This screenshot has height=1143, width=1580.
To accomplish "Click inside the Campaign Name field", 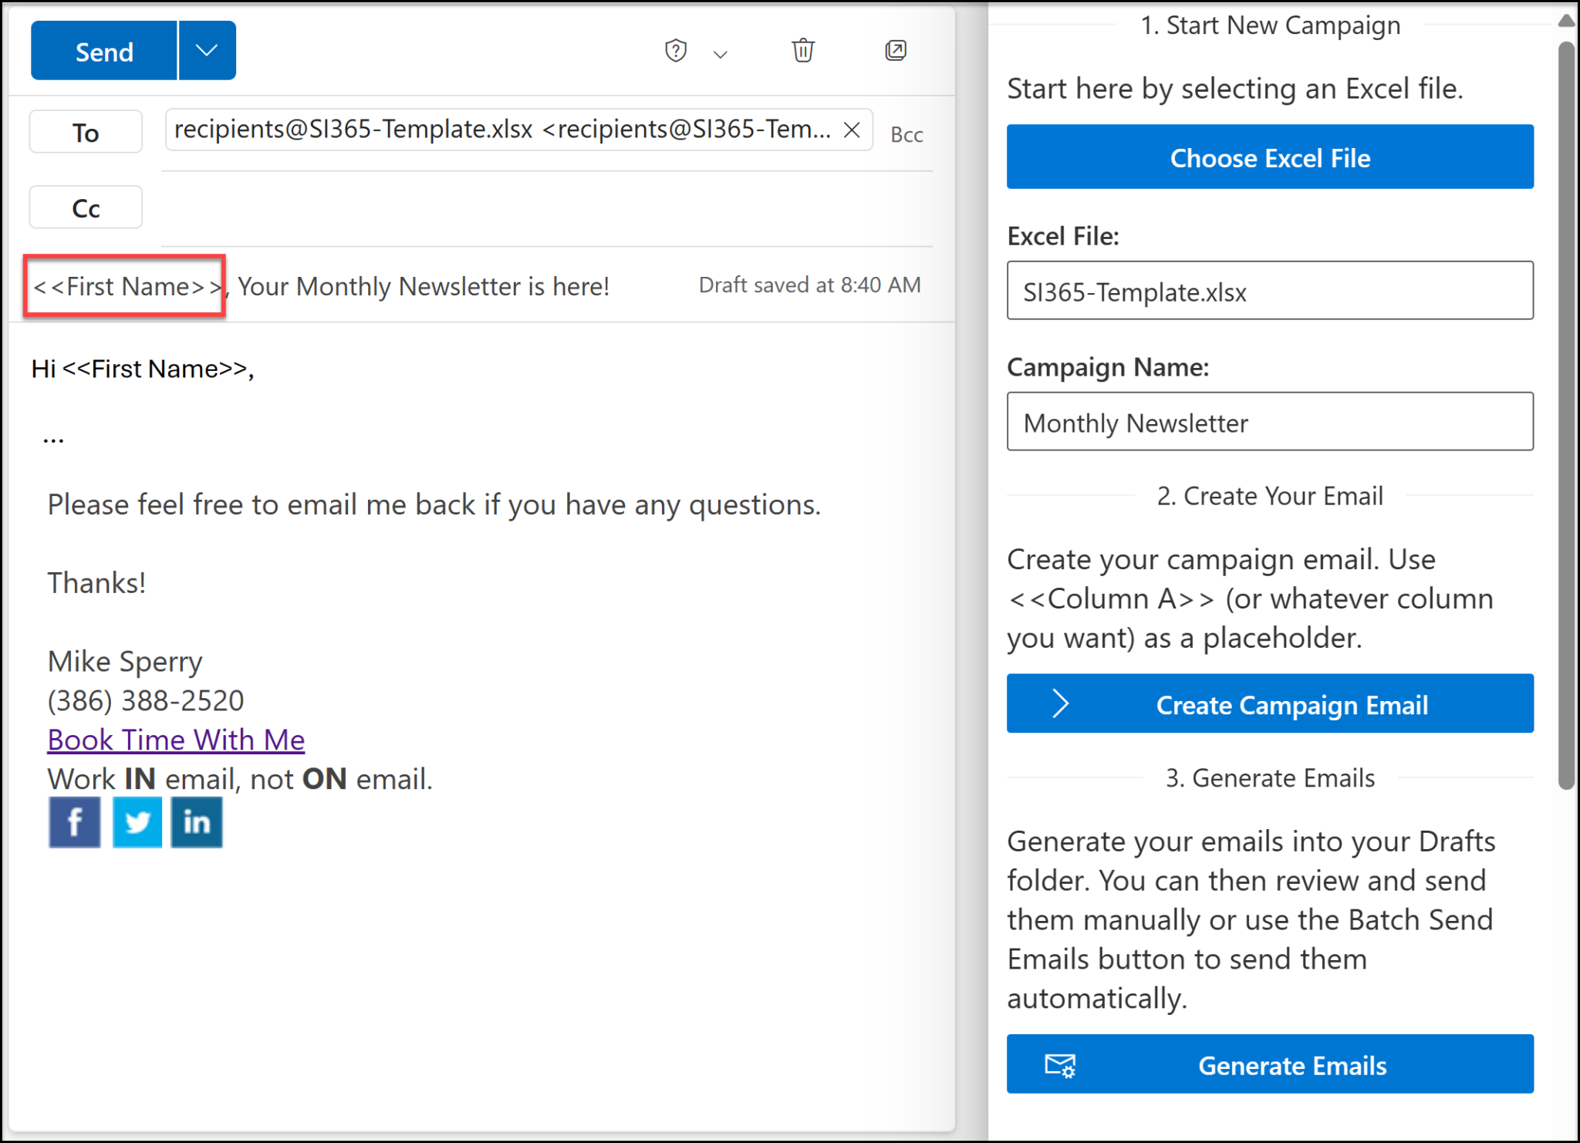I will pos(1270,422).
